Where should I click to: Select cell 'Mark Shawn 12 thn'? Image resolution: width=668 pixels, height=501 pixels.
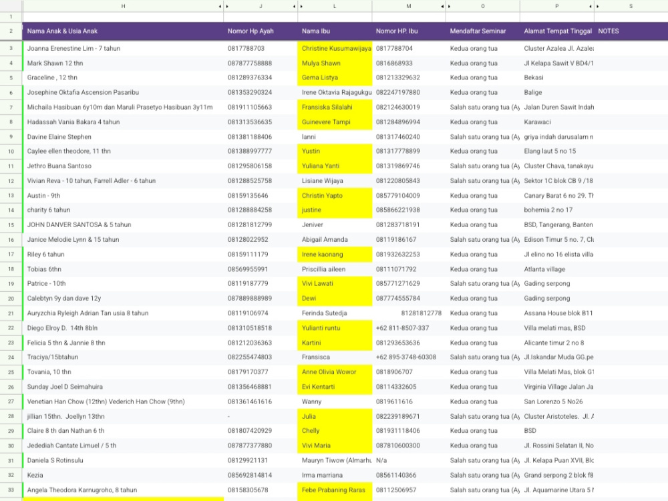[123, 63]
